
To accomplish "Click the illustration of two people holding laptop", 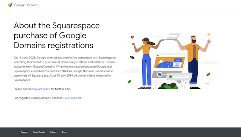I will point(171,61).
